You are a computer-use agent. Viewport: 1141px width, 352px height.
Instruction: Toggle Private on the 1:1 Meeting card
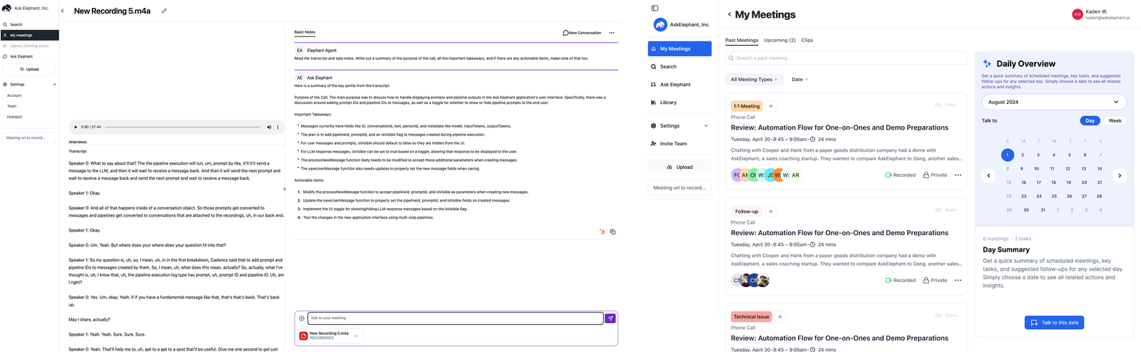pyautogui.click(x=935, y=175)
